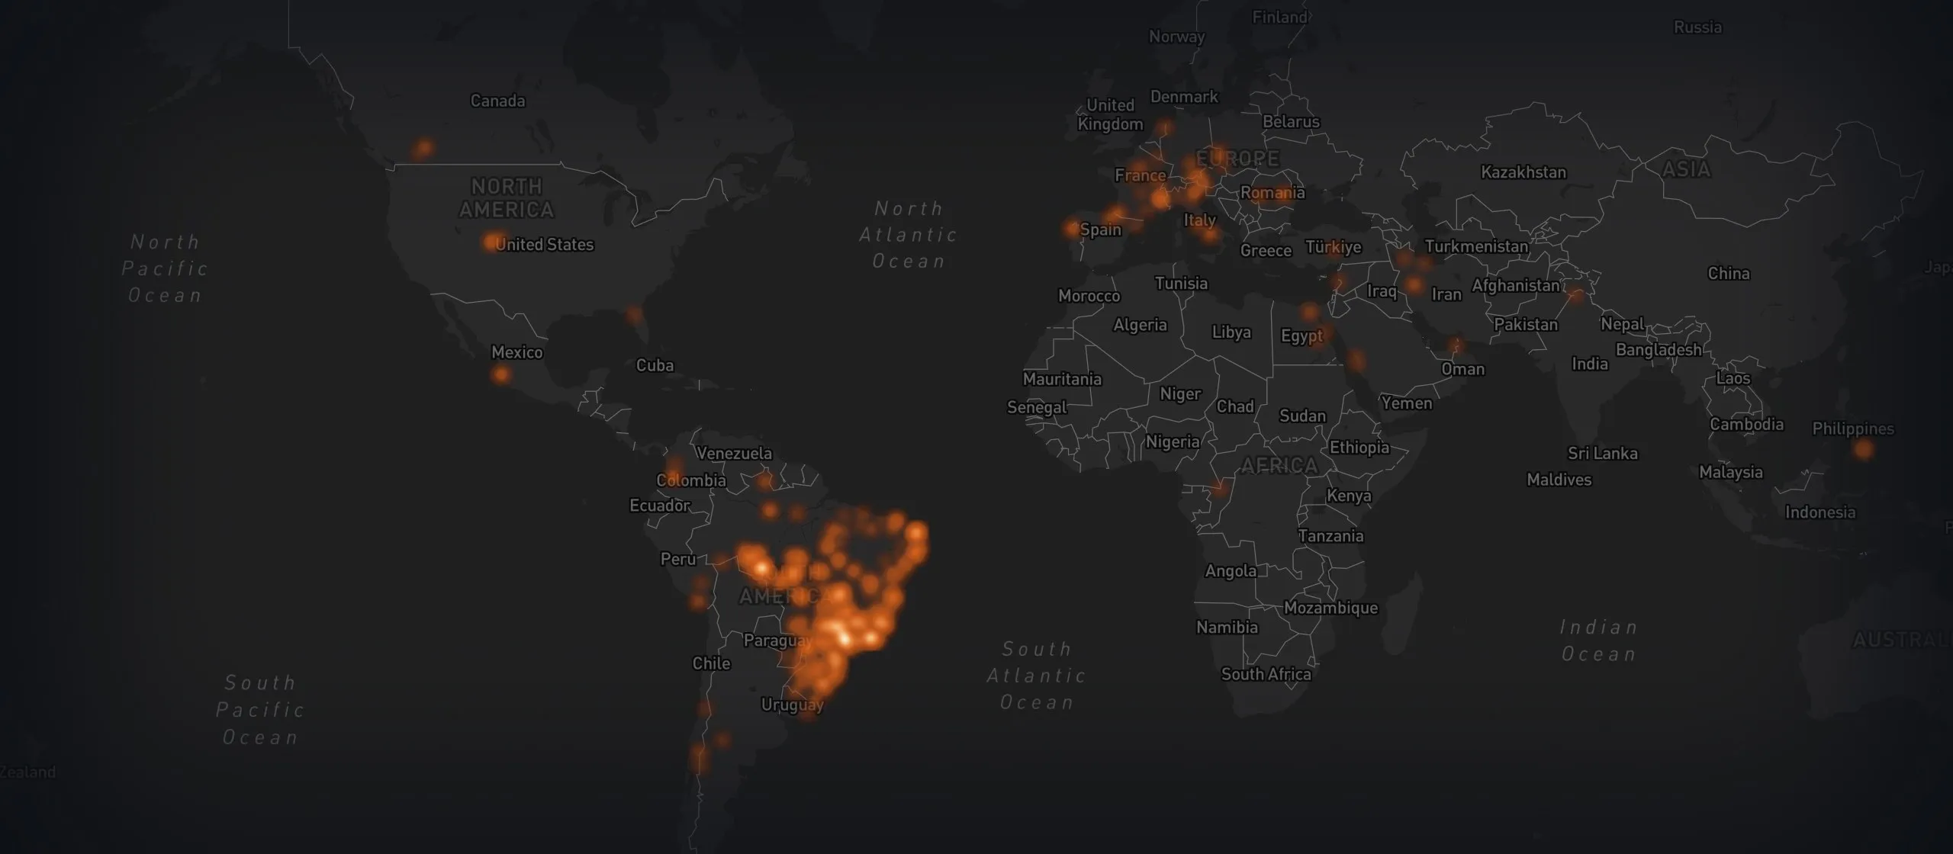Select the 'Colombia' map label
The height and width of the screenshot is (854, 1953).
691,480
